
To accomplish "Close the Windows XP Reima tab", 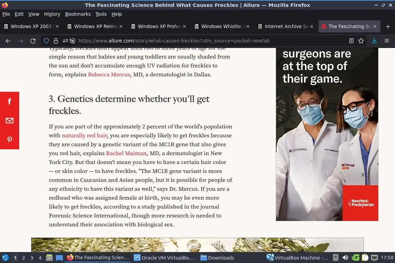I will [121, 26].
